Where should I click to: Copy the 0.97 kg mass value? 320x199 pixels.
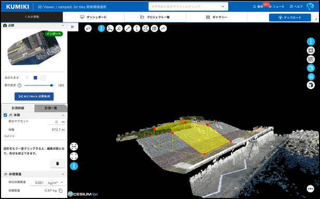click(x=61, y=191)
